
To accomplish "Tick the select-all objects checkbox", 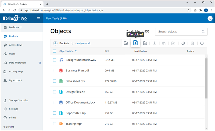I will 55,51.
